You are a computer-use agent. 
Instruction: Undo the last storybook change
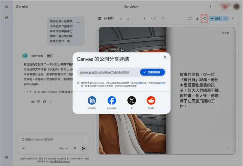[x=121, y=19]
